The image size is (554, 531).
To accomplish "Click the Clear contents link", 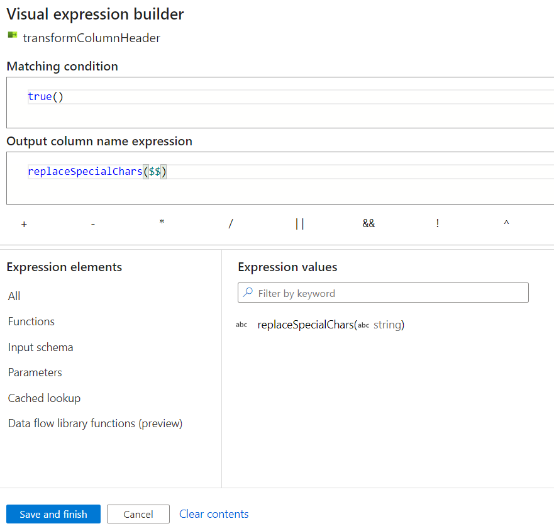I will pos(214,514).
